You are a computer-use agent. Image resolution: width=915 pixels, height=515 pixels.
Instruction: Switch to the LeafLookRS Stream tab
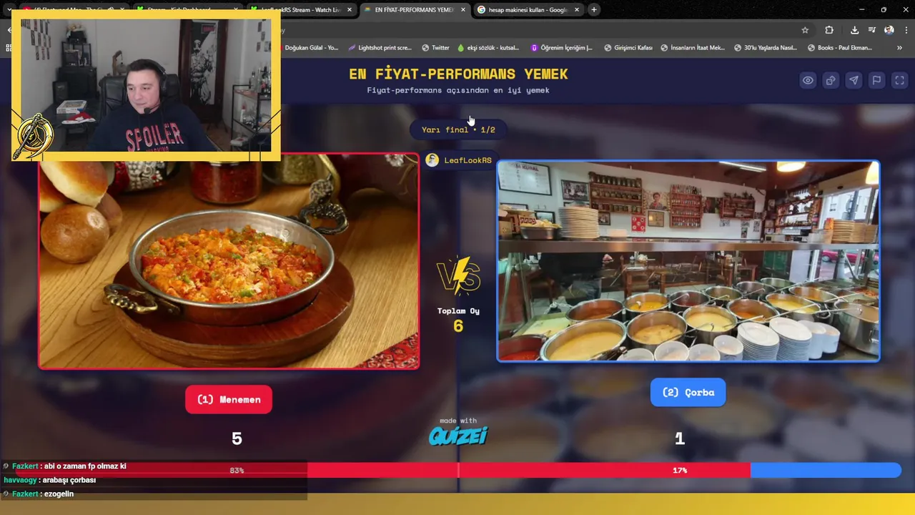pos(305,10)
